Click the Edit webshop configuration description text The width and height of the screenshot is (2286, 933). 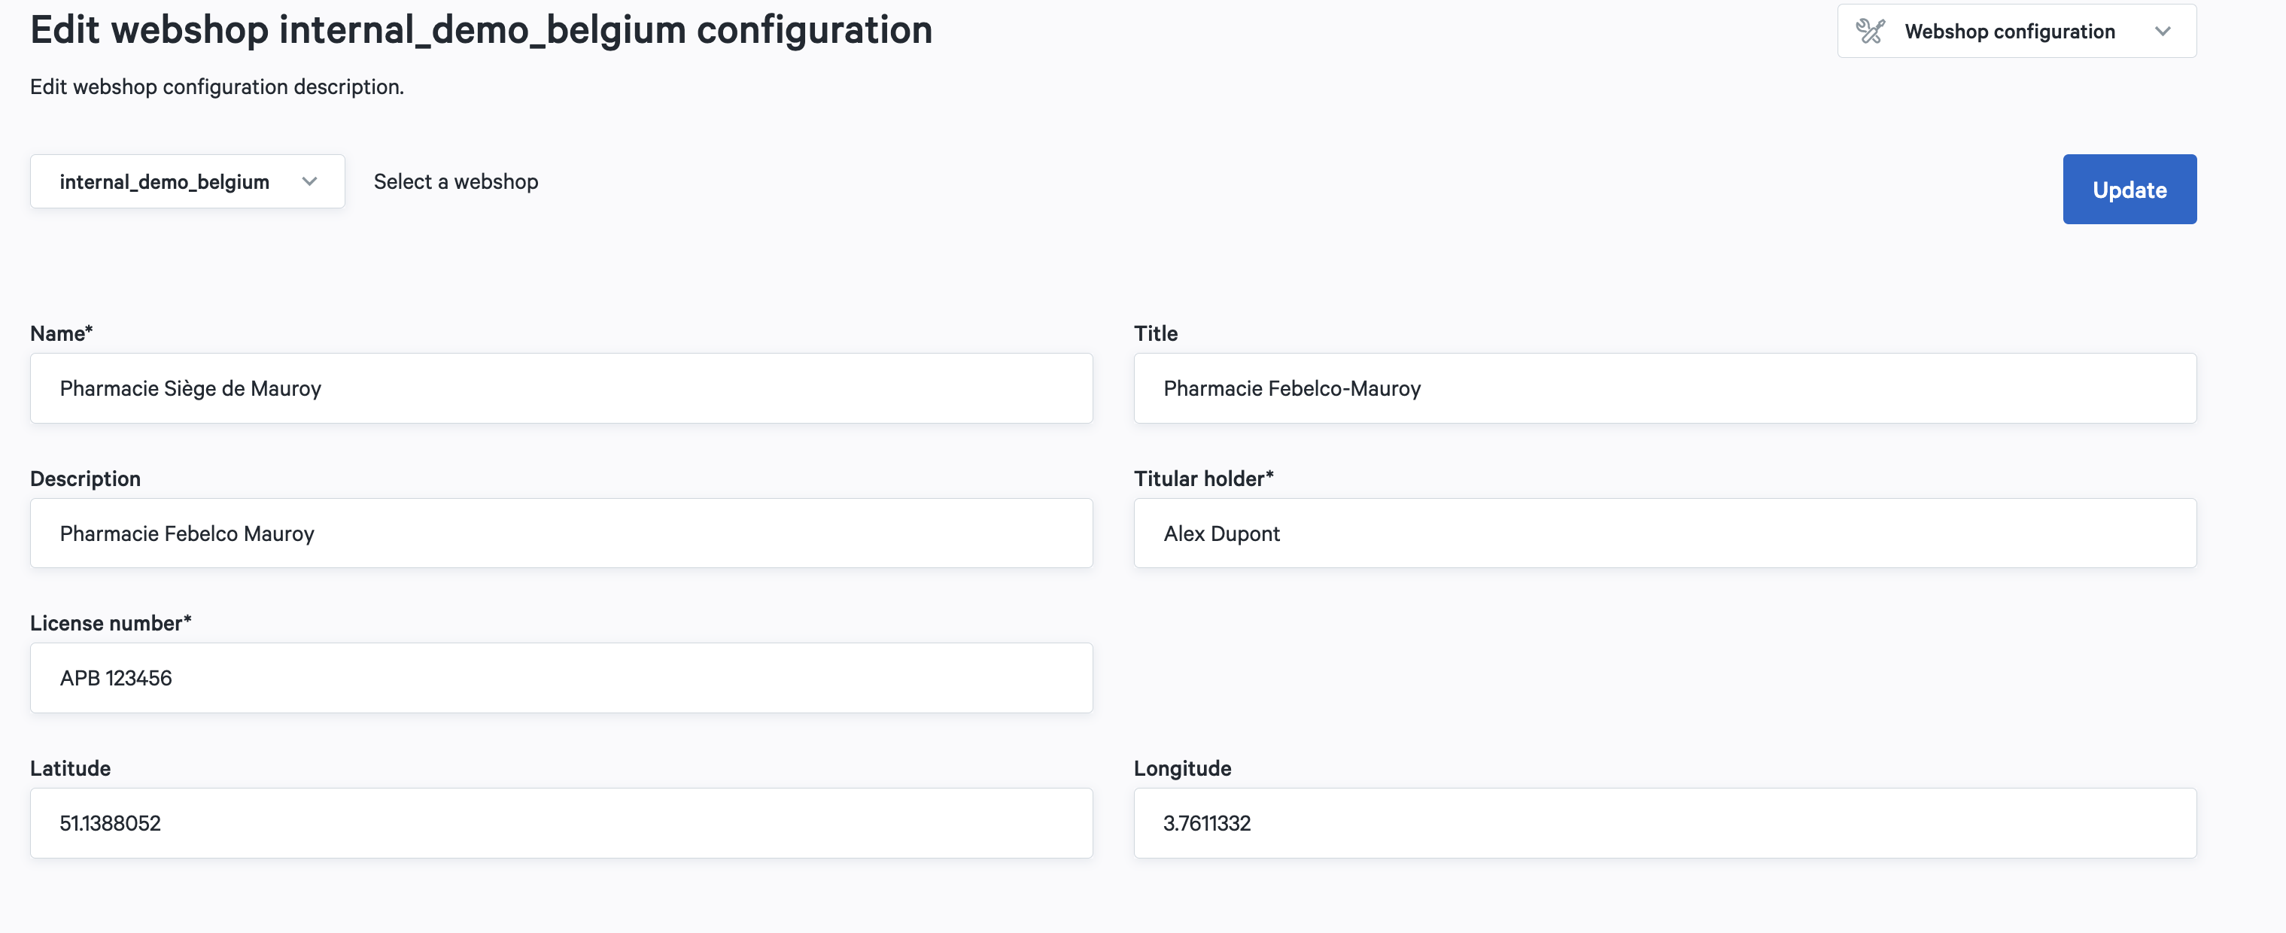pyautogui.click(x=217, y=87)
